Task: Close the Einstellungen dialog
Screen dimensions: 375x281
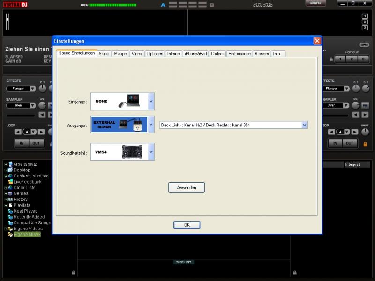Action: click(317, 41)
